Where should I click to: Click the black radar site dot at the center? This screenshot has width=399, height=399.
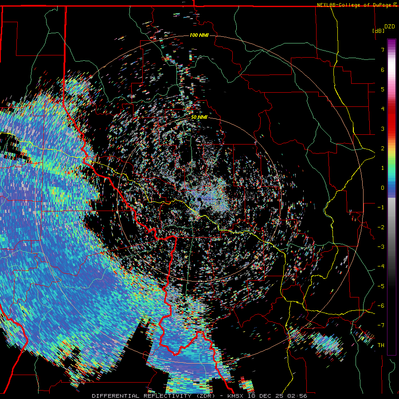[199, 199]
